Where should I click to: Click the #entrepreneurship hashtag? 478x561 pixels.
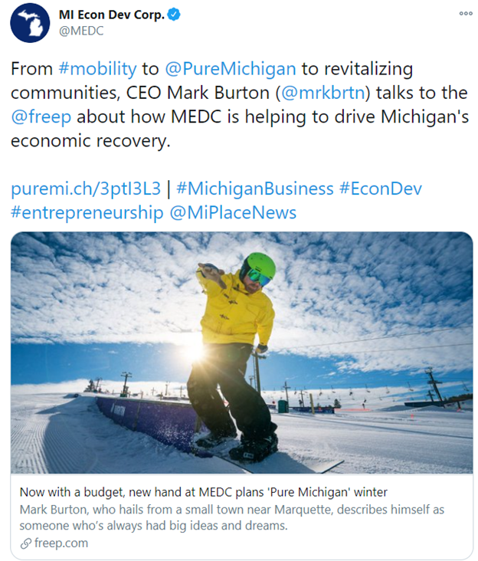[87, 213]
